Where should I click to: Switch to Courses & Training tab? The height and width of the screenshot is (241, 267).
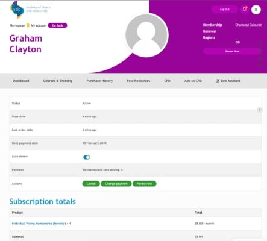(58, 81)
